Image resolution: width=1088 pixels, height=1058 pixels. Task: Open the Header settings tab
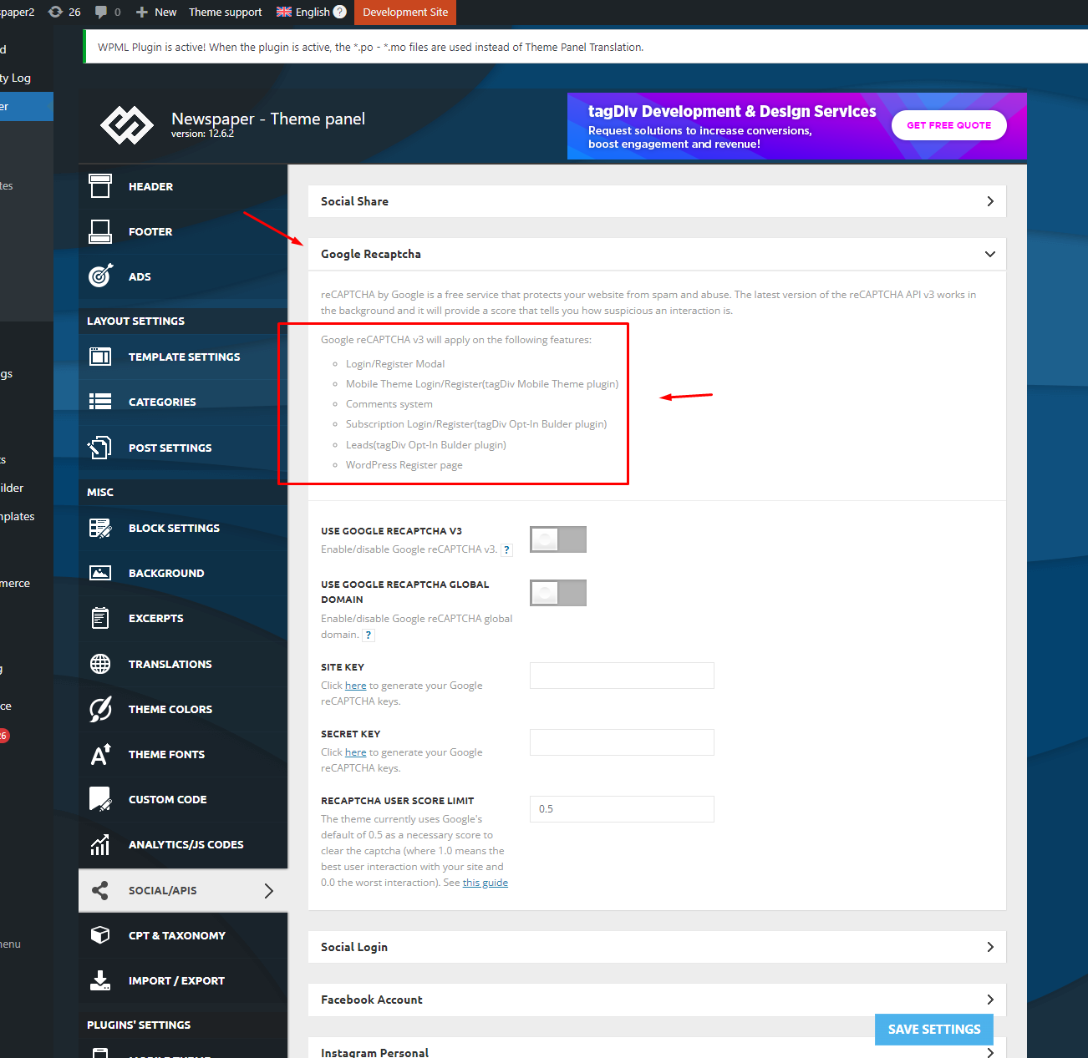(x=183, y=186)
